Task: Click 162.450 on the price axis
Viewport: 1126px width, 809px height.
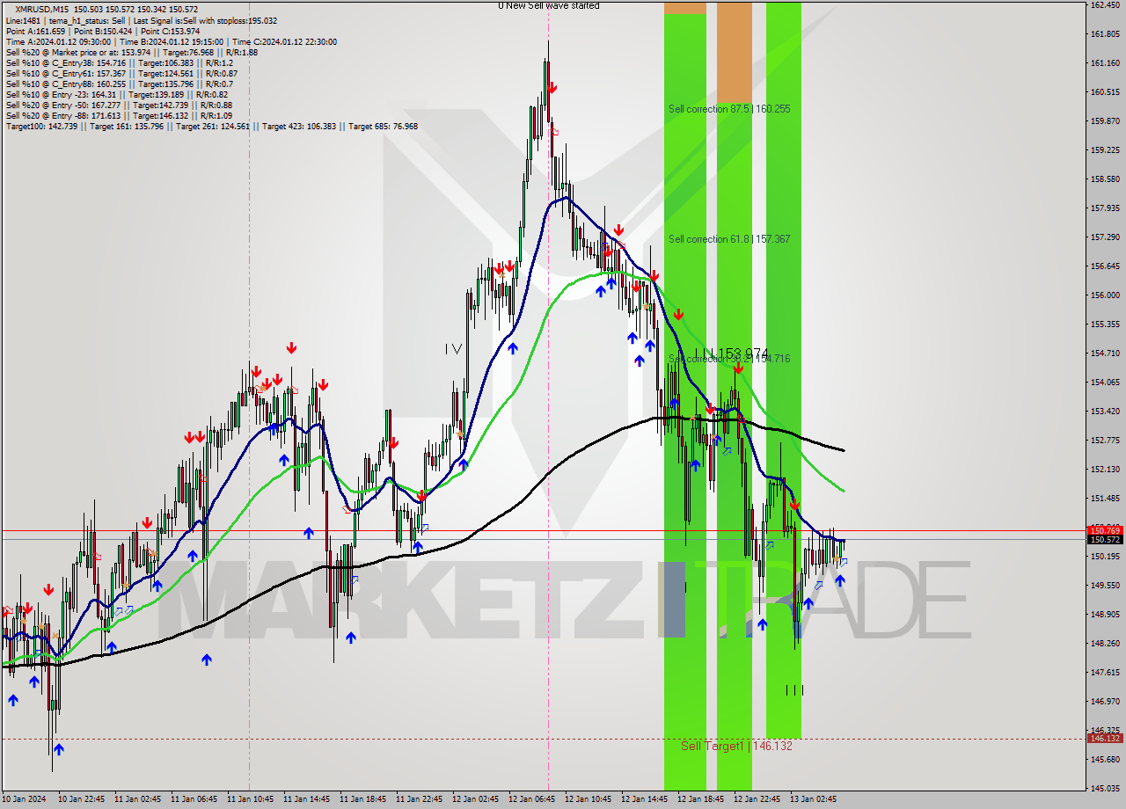Action: click(1105, 5)
